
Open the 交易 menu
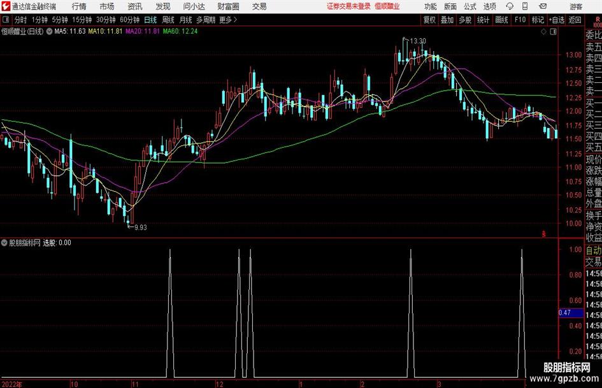pyautogui.click(x=259, y=6)
